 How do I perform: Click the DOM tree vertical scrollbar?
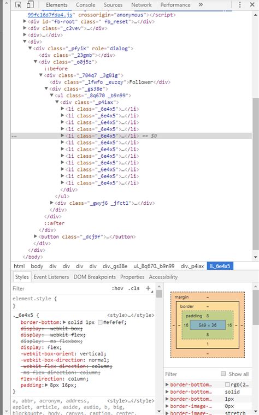(x=255, y=174)
